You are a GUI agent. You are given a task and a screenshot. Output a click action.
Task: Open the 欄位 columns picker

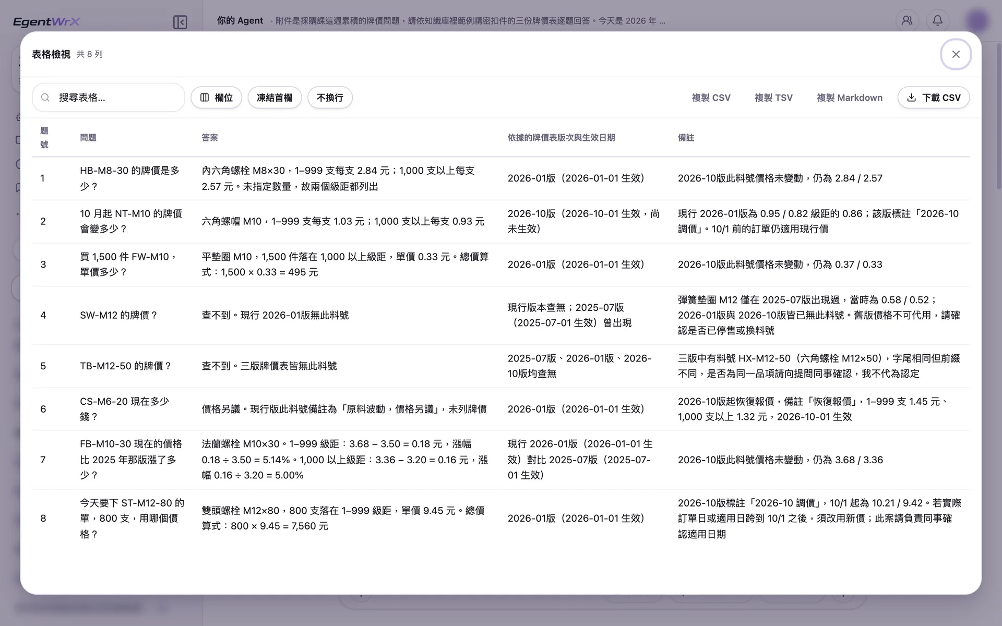pyautogui.click(x=216, y=98)
